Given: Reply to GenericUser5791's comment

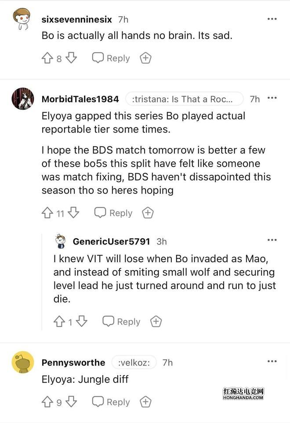Looking at the screenshot, I should click(122, 322).
